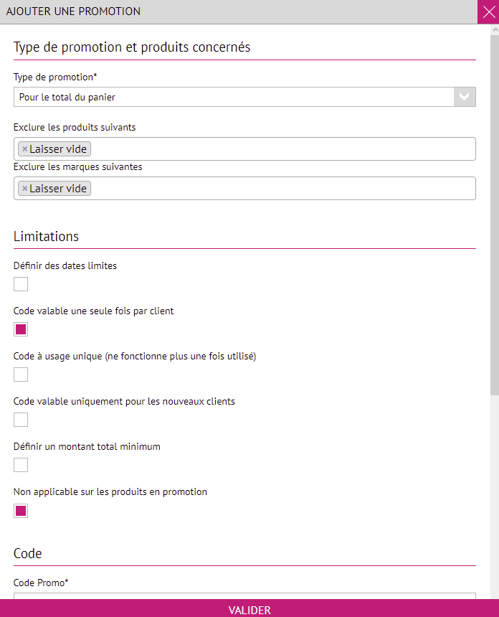This screenshot has height=617, width=499.
Task: Check Définir un montant total minimum
Action: pyautogui.click(x=21, y=465)
